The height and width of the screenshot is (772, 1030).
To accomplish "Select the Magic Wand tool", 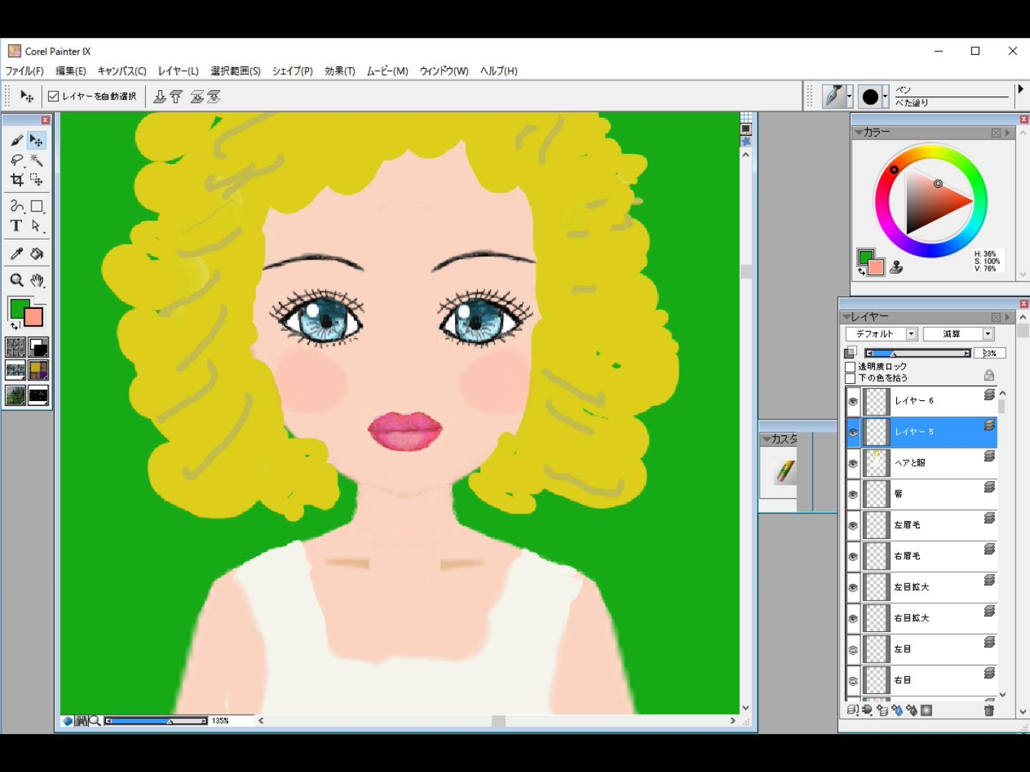I will (x=36, y=160).
